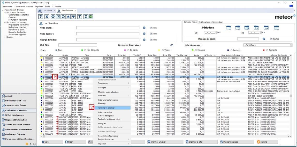The width and height of the screenshot is (297, 147).
Task: Collapse the Documents techniques tree node
Action: tap(5, 22)
